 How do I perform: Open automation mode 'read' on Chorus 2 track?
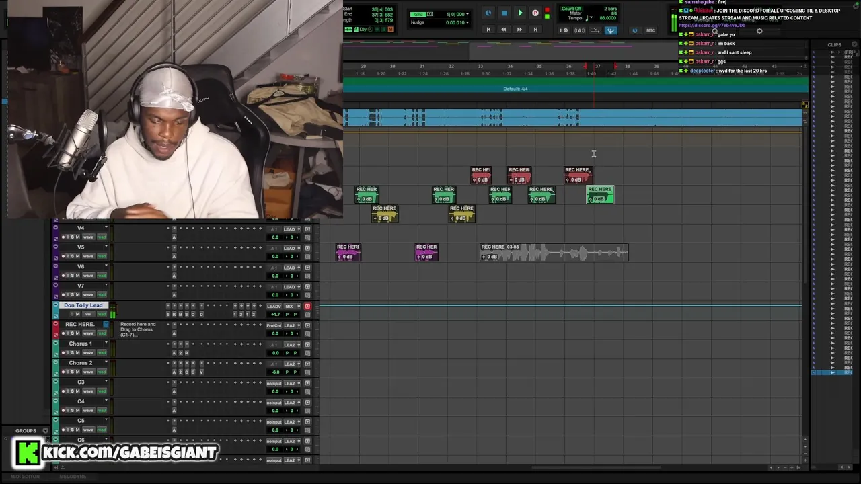click(102, 372)
